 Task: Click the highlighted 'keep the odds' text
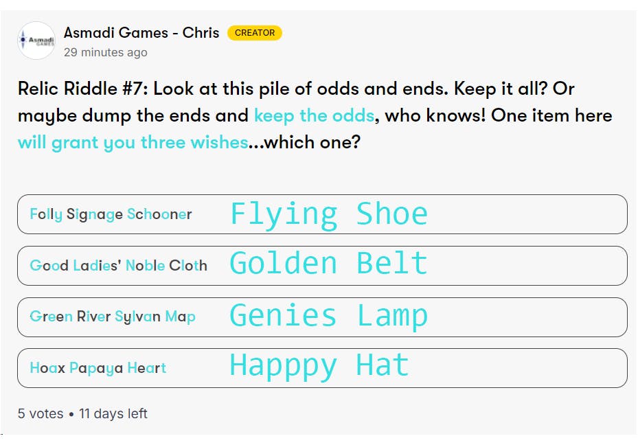point(314,115)
